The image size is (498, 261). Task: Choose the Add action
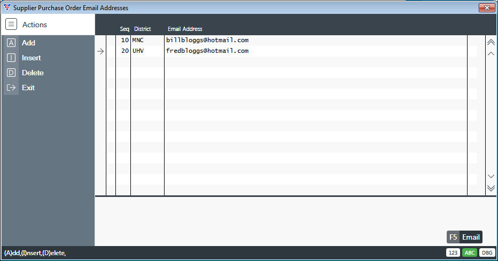point(28,43)
